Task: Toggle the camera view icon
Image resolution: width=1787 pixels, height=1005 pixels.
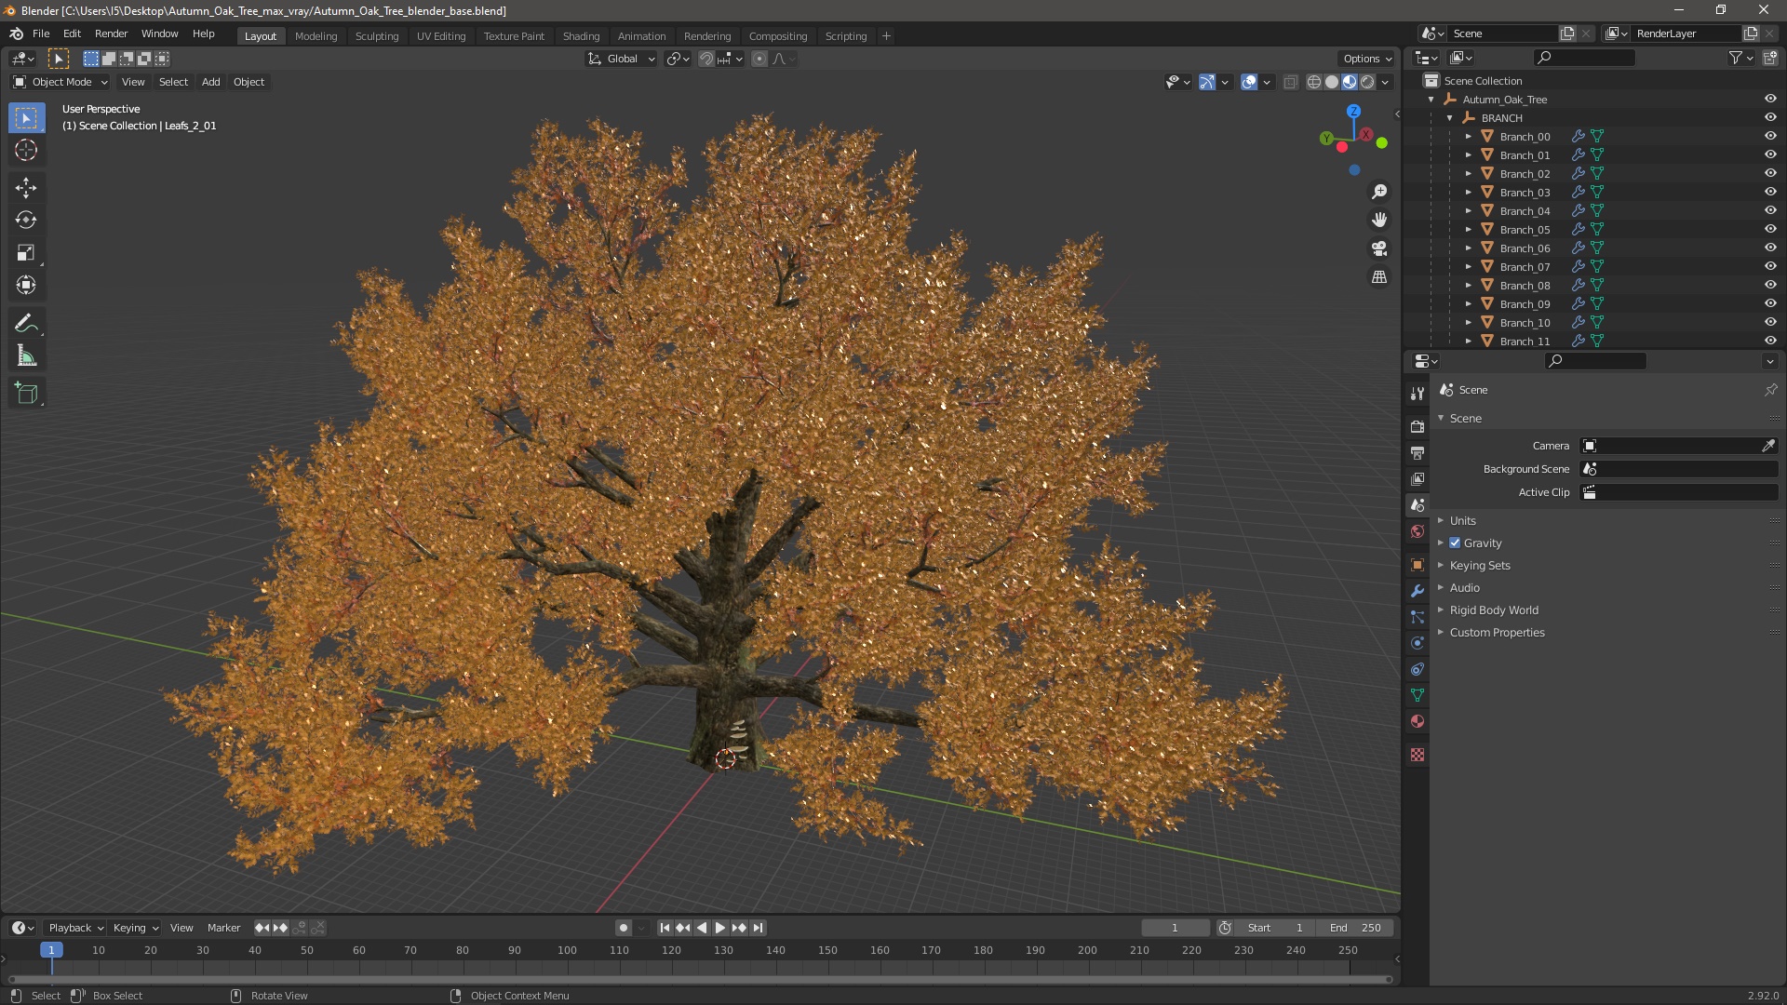Action: 1379,248
